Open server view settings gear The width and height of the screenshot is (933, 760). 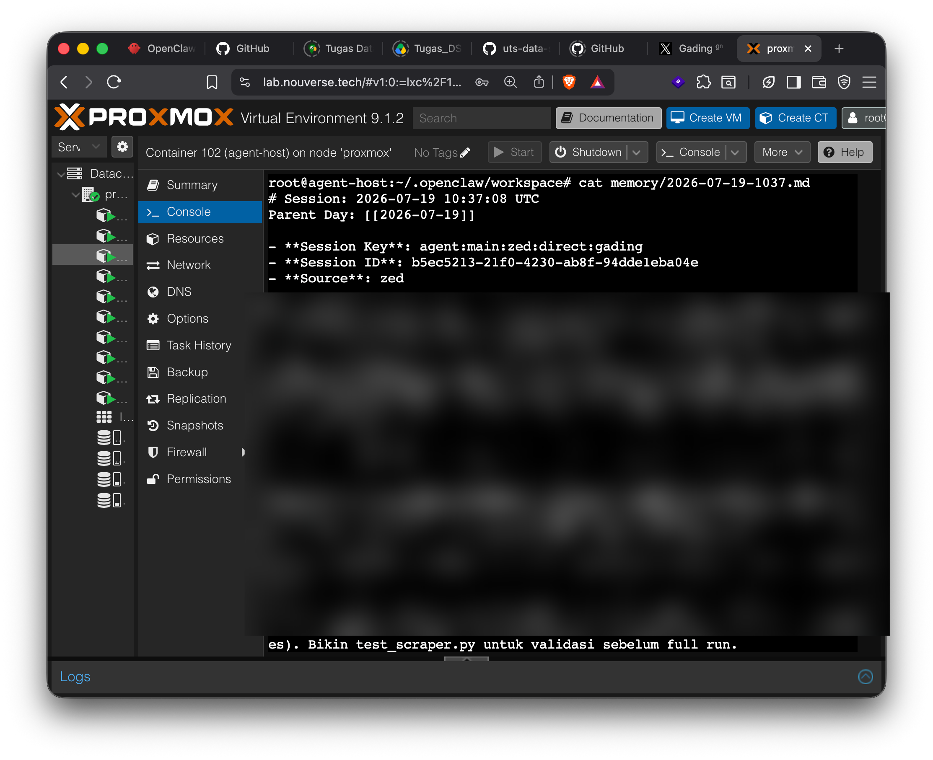(122, 147)
